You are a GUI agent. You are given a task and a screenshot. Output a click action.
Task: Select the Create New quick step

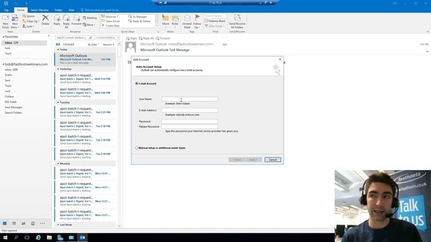pos(110,26)
